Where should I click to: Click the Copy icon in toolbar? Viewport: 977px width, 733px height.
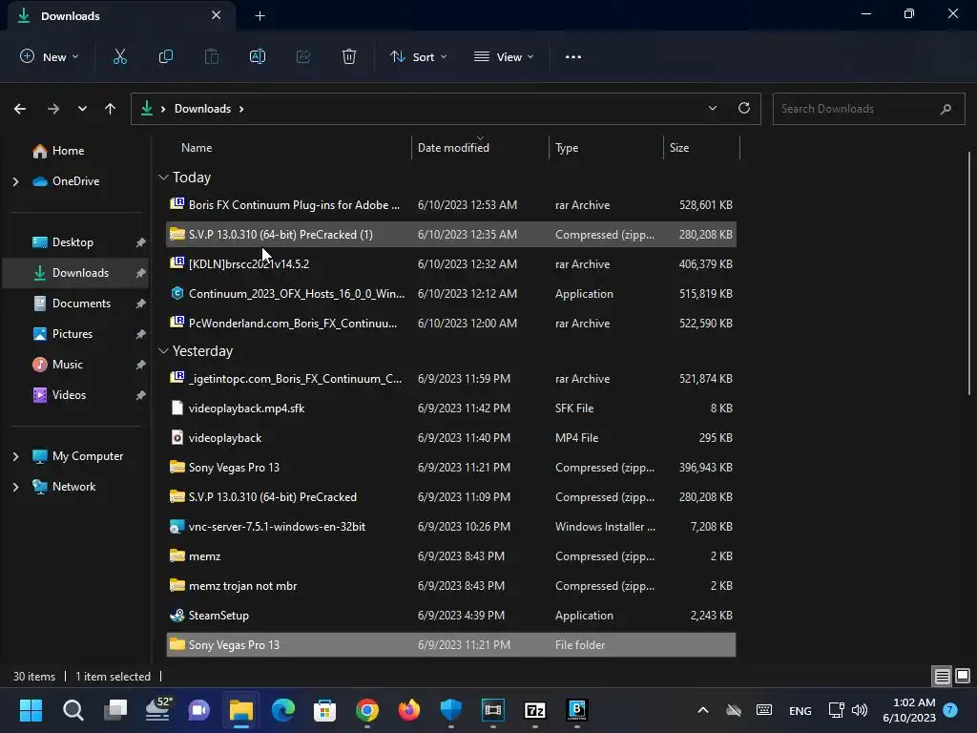click(166, 56)
